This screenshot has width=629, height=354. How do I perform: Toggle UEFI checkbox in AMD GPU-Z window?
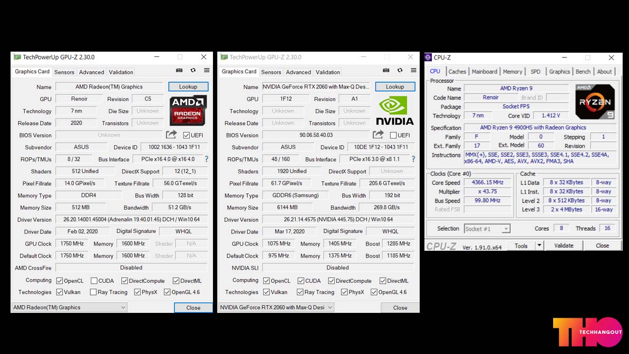pos(187,135)
